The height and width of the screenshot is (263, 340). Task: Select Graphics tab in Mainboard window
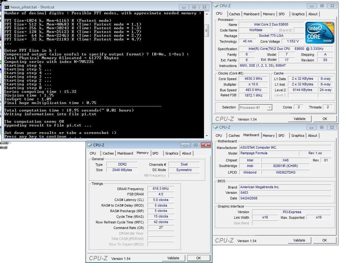click(x=298, y=136)
